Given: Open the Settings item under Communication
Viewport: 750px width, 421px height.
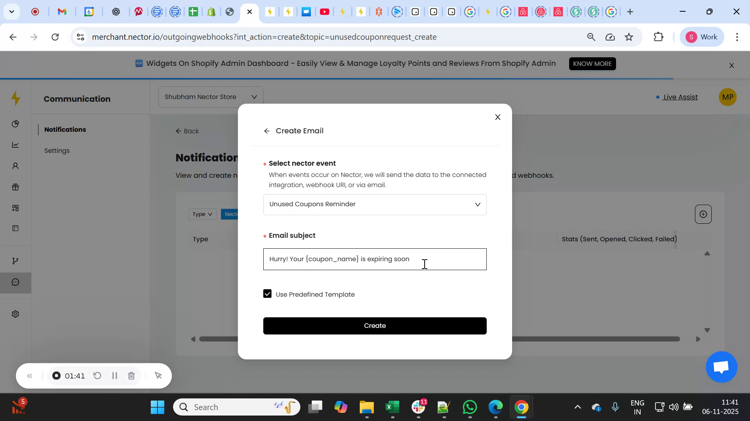Looking at the screenshot, I should pos(57,150).
